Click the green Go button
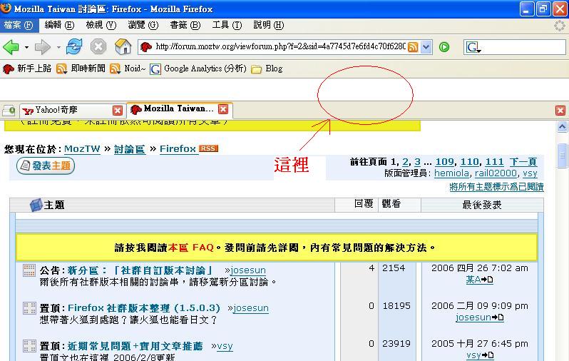This screenshot has height=361, width=569. click(x=444, y=47)
